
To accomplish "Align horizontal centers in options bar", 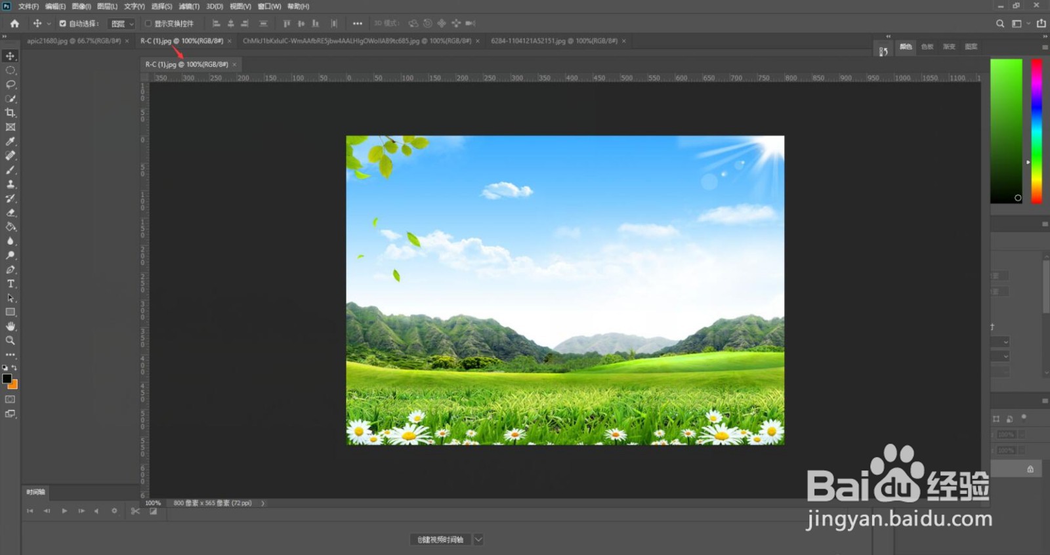I will point(230,24).
